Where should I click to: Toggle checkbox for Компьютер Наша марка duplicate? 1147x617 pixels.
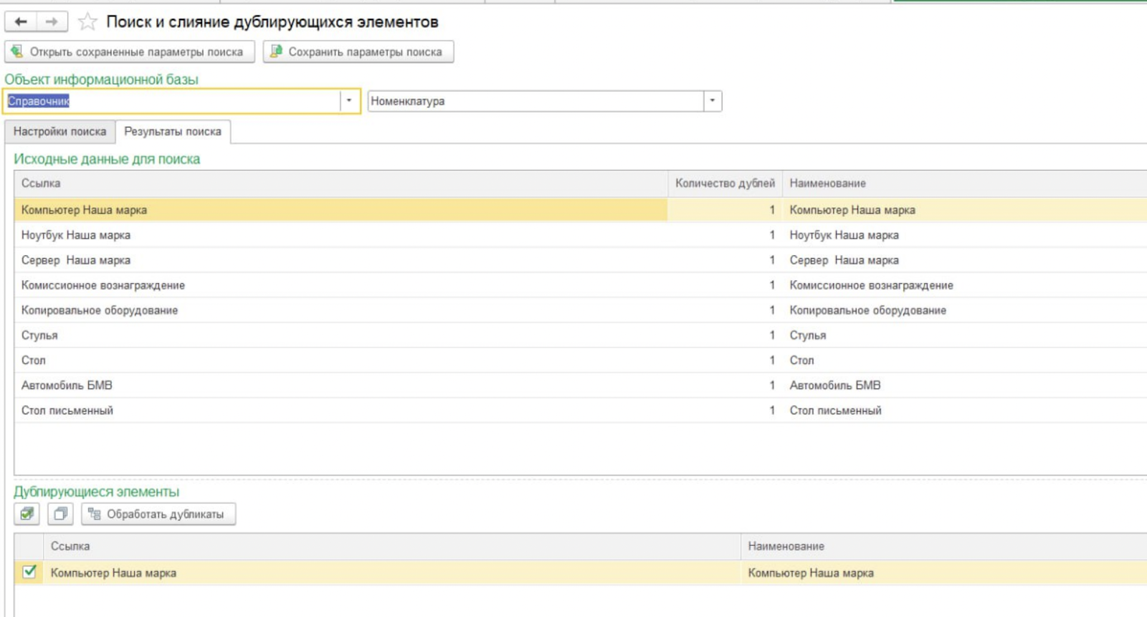29,572
